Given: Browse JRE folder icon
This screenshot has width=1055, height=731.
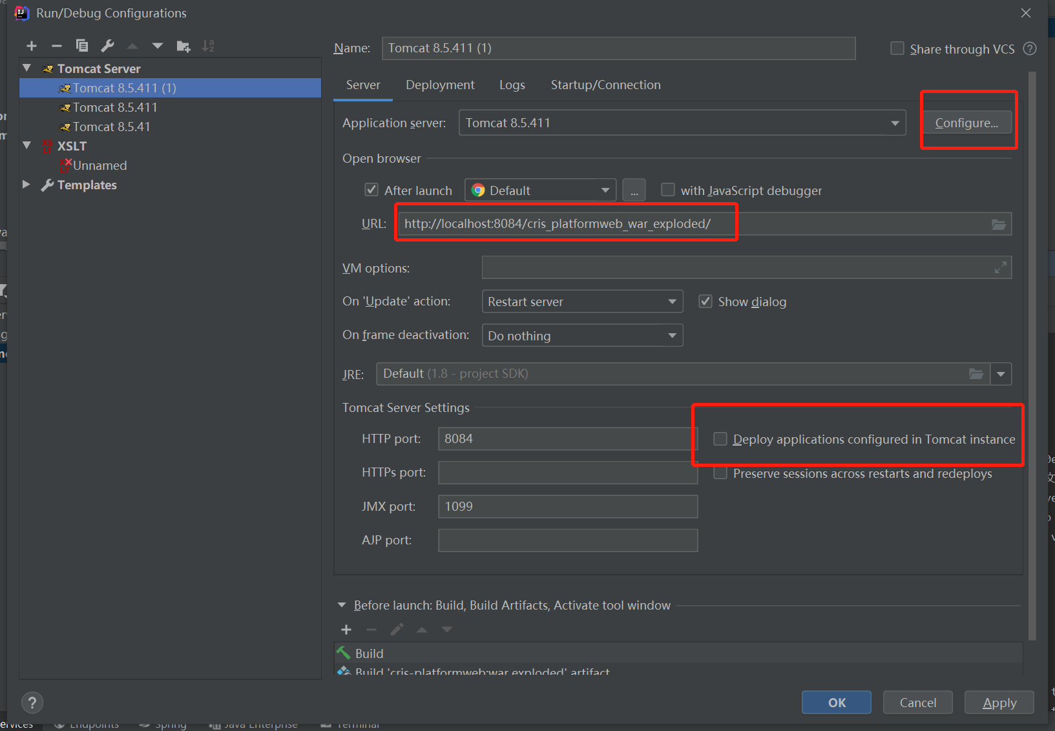Looking at the screenshot, I should pos(976,374).
